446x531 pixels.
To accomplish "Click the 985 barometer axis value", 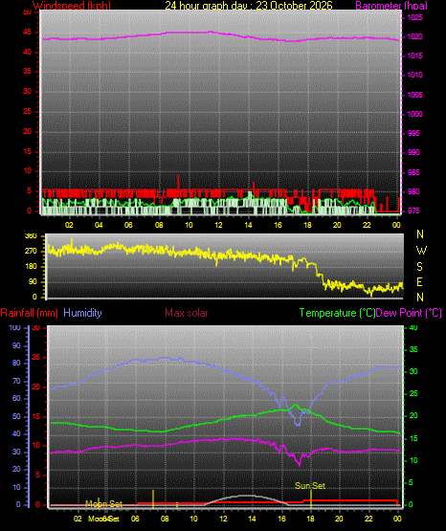I will 413,173.
